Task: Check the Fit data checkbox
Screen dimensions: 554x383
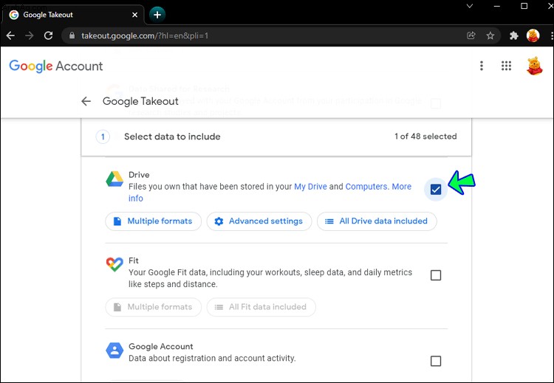Action: (x=436, y=275)
